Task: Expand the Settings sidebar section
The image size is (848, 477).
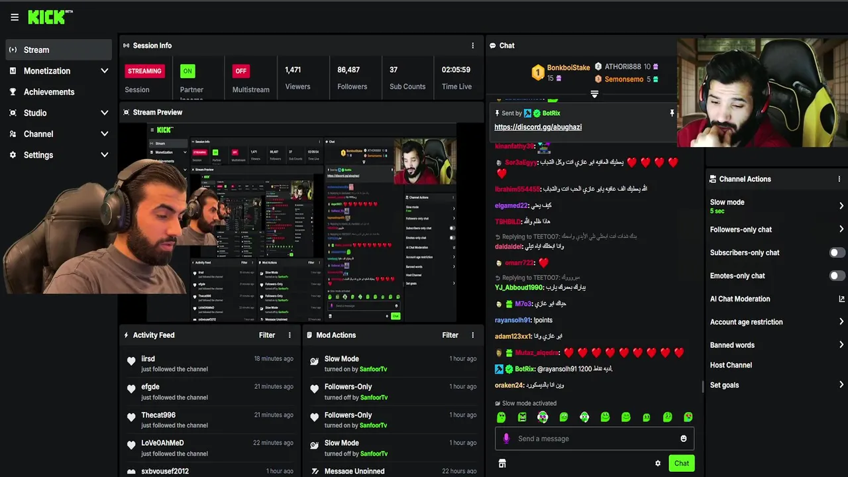Action: click(x=104, y=155)
